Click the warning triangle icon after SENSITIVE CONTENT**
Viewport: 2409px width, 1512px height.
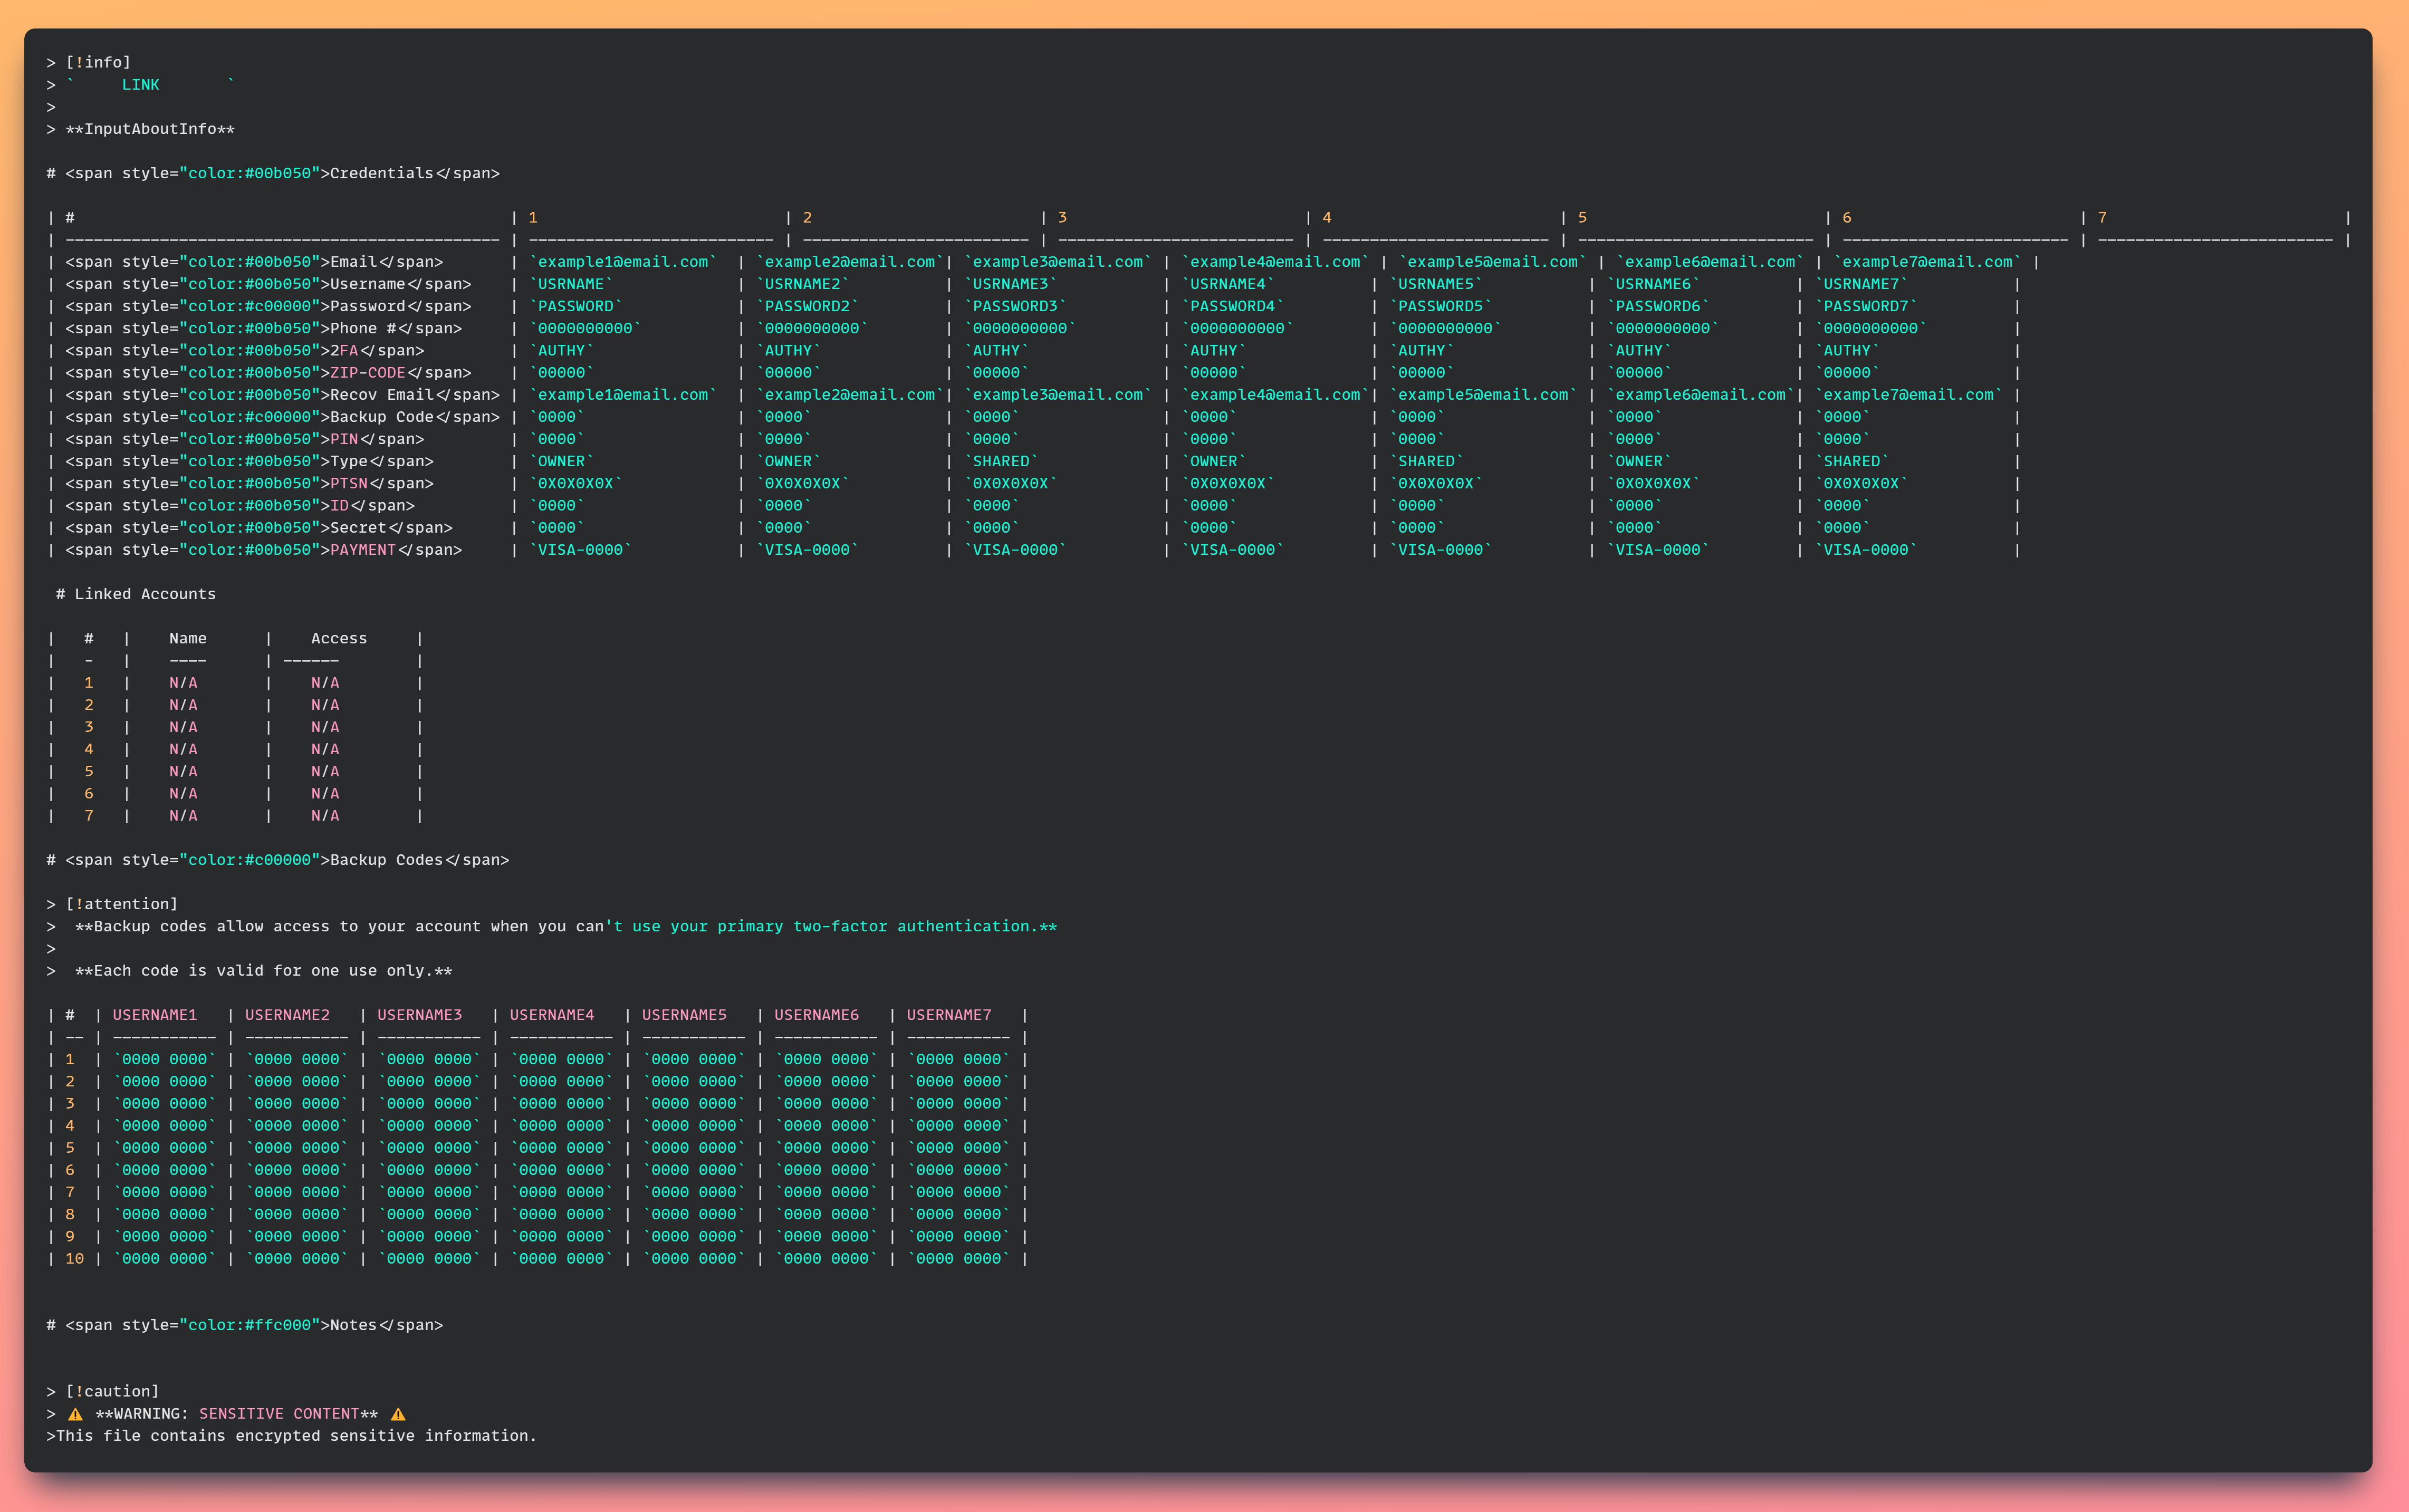coord(398,1414)
